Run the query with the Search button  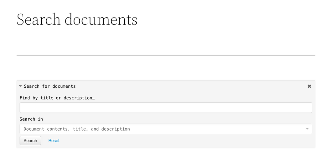(30, 141)
